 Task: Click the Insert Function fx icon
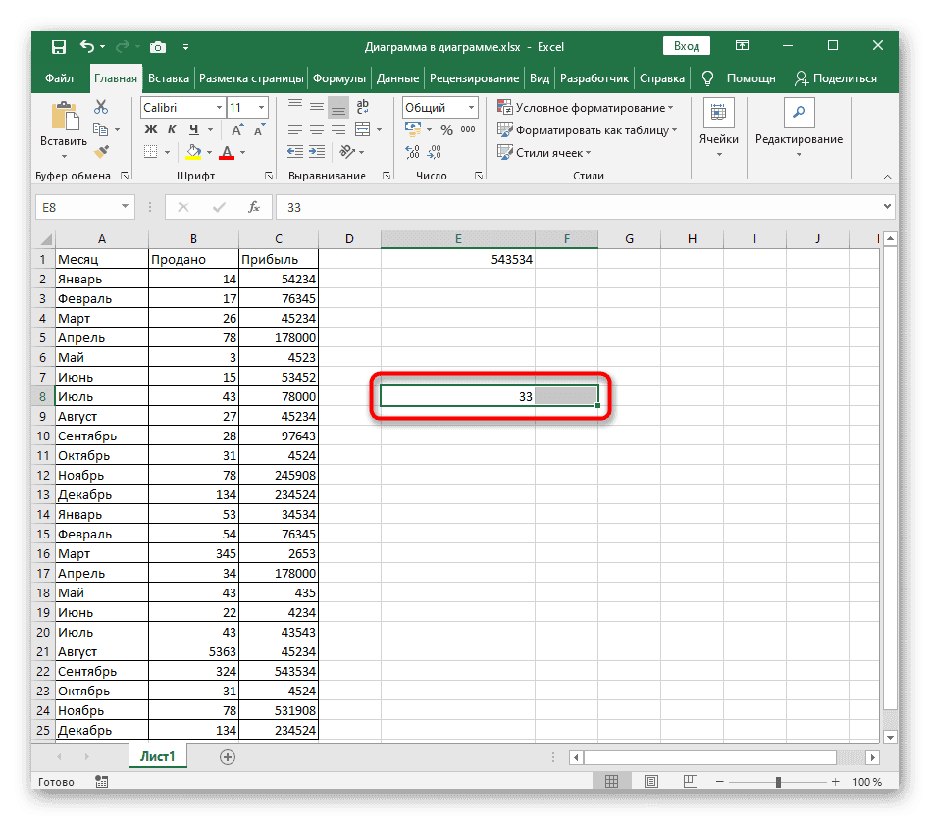tap(253, 207)
